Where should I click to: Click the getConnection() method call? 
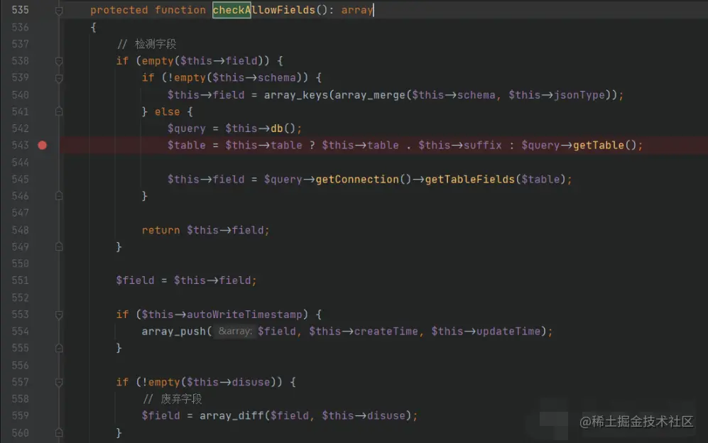pyautogui.click(x=364, y=180)
